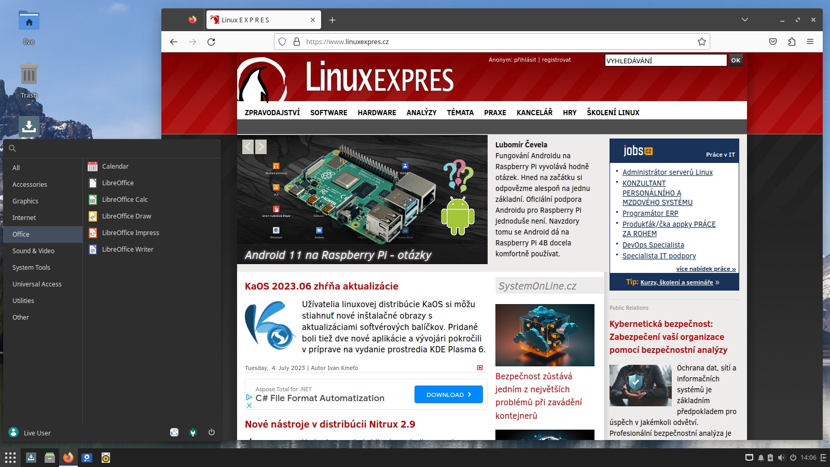The image size is (830, 467).
Task: Click the Live User avatar in menu
Action: (x=13, y=432)
